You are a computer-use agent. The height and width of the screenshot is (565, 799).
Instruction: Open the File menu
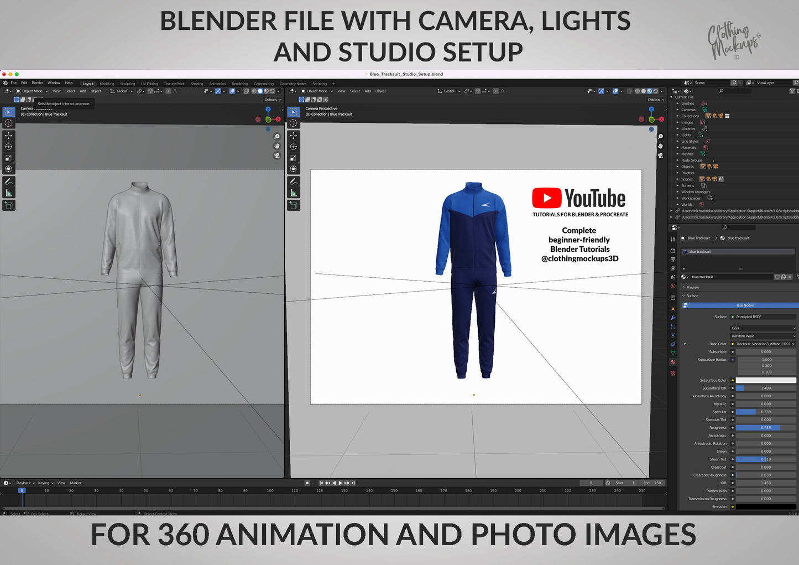14,83
